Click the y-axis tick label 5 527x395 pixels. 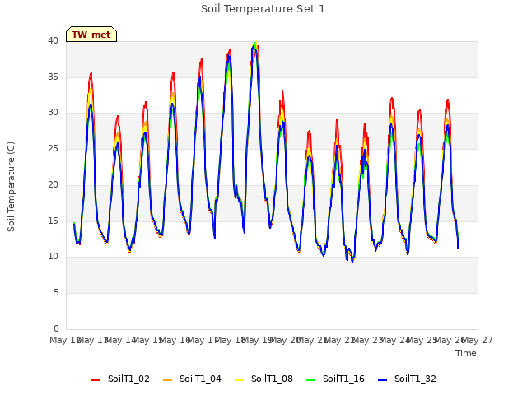56,293
